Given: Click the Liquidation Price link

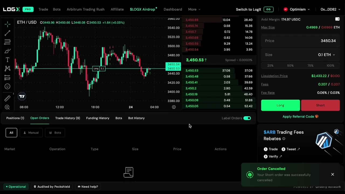Looking at the screenshot, I should (x=274, y=76).
